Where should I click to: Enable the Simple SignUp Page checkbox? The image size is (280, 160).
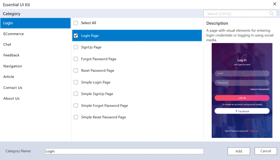[76, 94]
